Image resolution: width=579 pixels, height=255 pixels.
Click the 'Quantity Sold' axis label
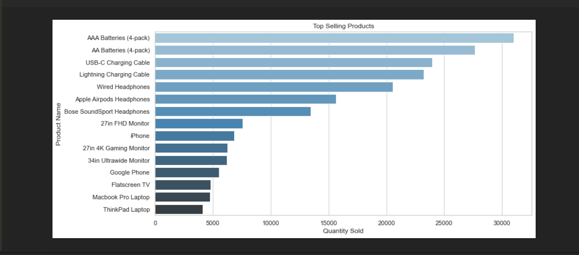pyautogui.click(x=343, y=231)
